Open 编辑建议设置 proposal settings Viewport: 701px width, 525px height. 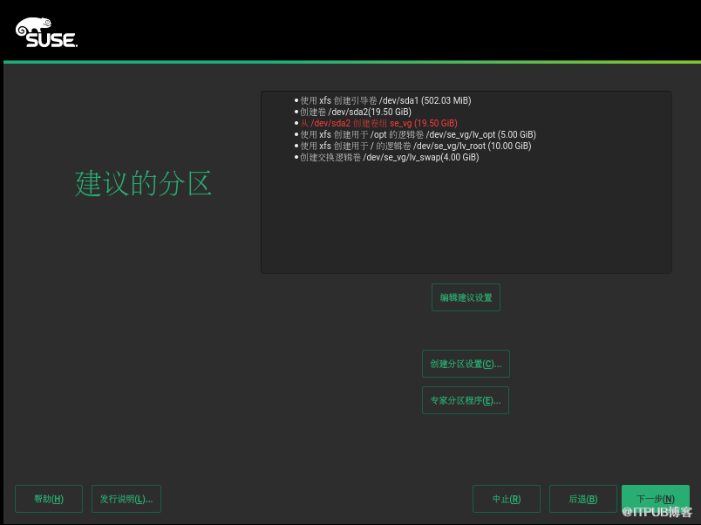[466, 297]
